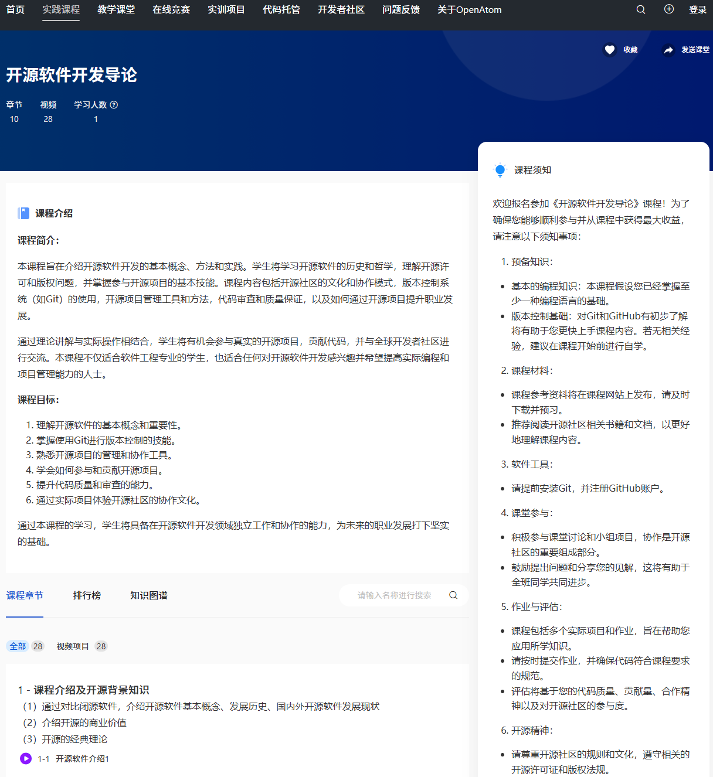Select the 课程章节 tab
Screen dimensions: 713x777
25,595
